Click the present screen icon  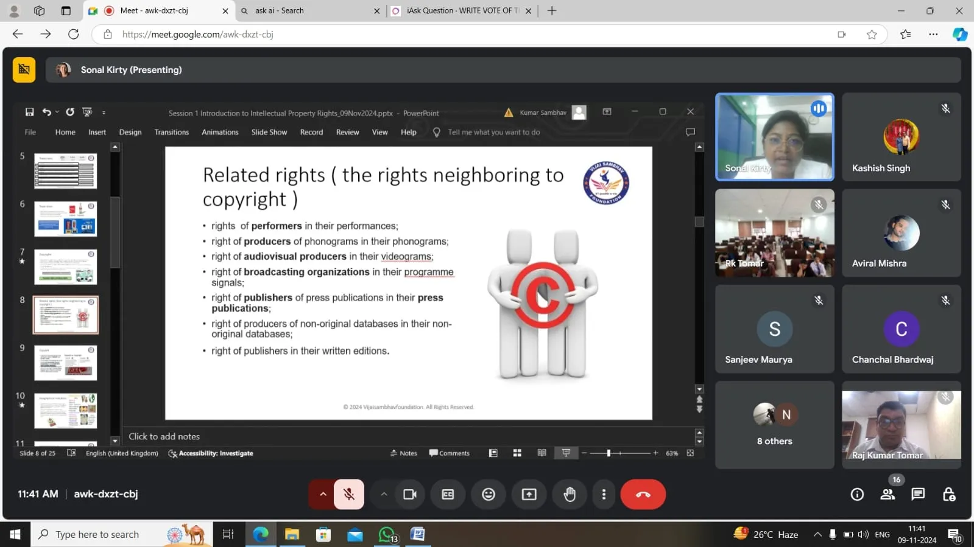(x=529, y=494)
